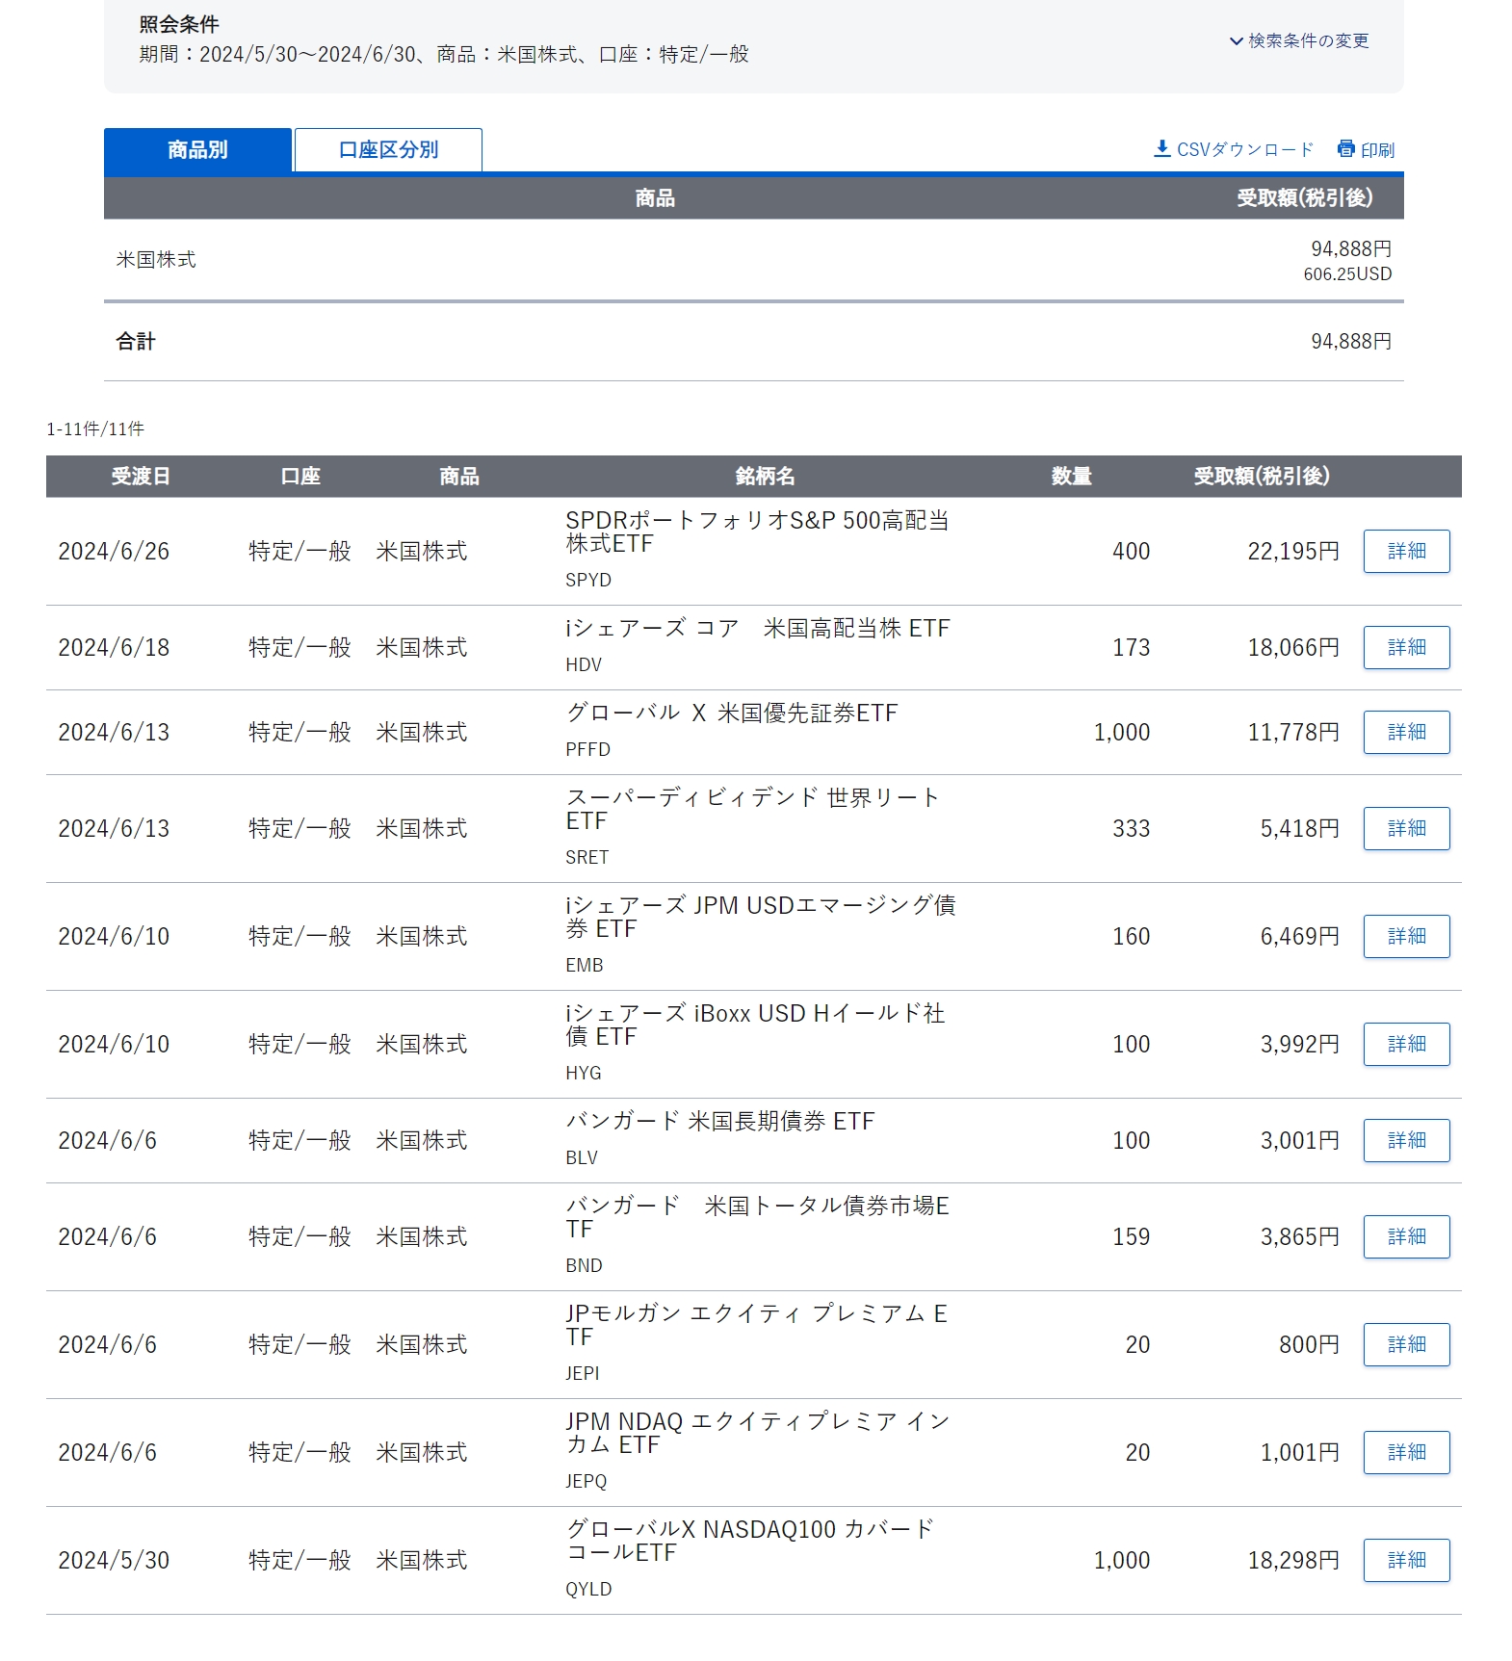This screenshot has height=1661, width=1512.
Task: Click the グローバル X 米国優先証券ETF name
Action: point(731,714)
